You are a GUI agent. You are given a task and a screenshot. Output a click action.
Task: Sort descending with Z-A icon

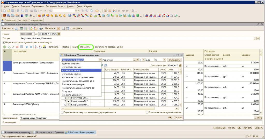[x=40, y=47]
